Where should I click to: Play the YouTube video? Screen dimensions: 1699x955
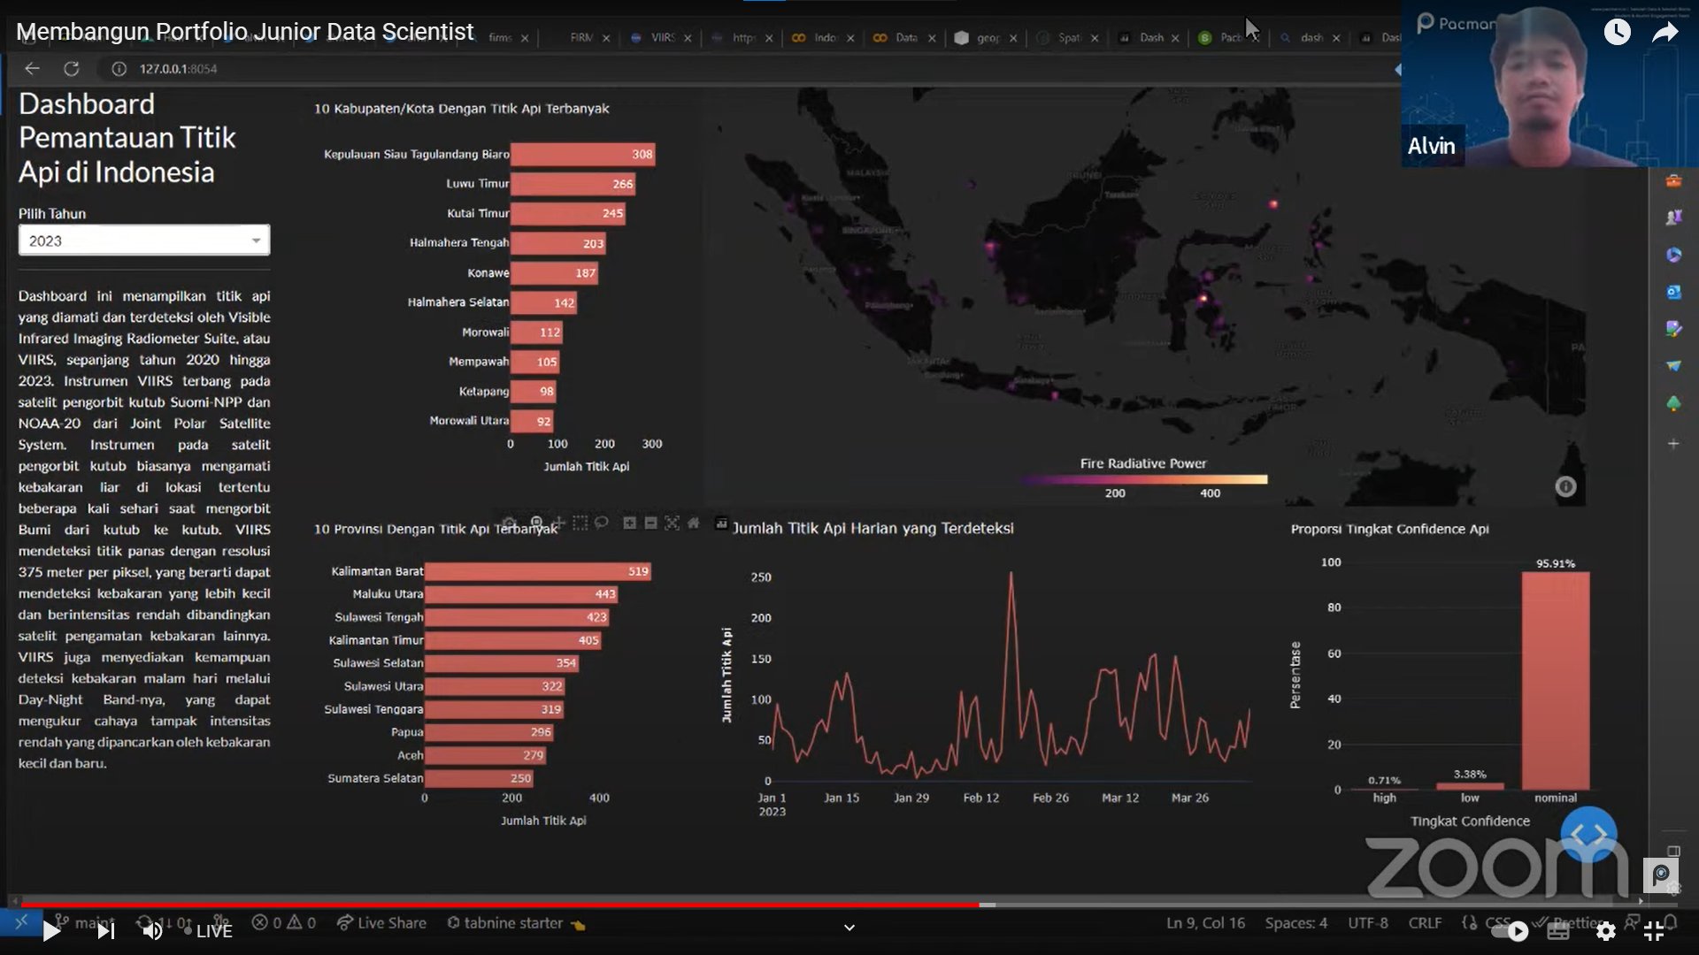point(51,930)
